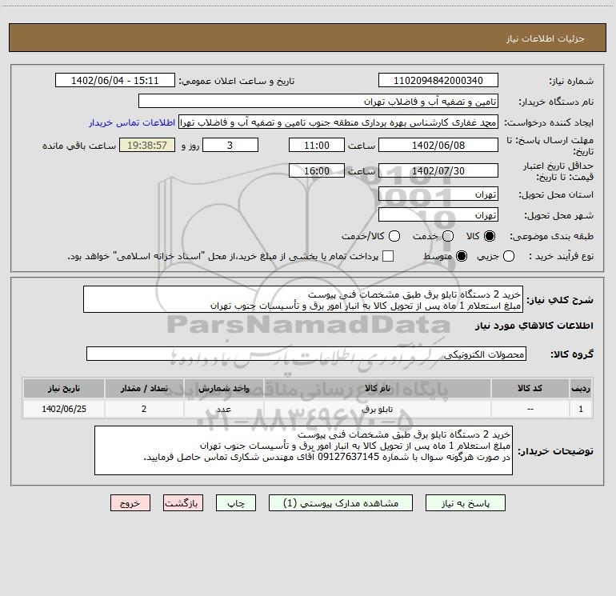Image resolution: width=616 pixels, height=596 pixels.
Task: Click the quantity cell showing 2
Action: (144, 409)
